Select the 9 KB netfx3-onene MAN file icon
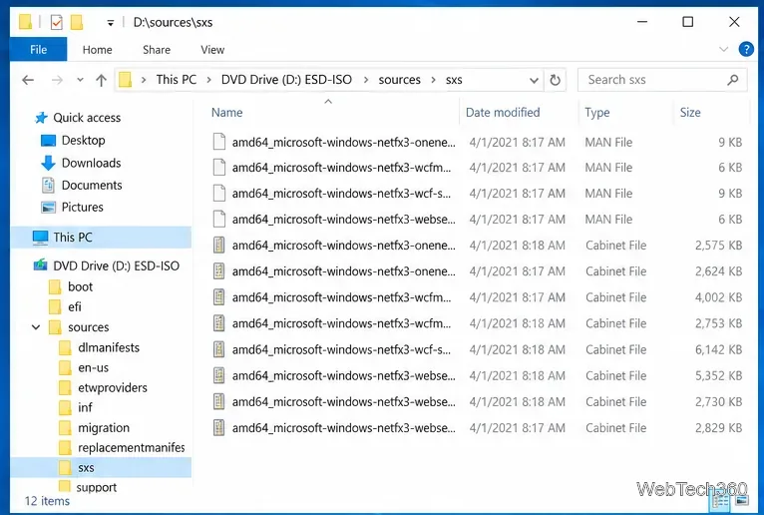This screenshot has width=764, height=515. pos(218,142)
